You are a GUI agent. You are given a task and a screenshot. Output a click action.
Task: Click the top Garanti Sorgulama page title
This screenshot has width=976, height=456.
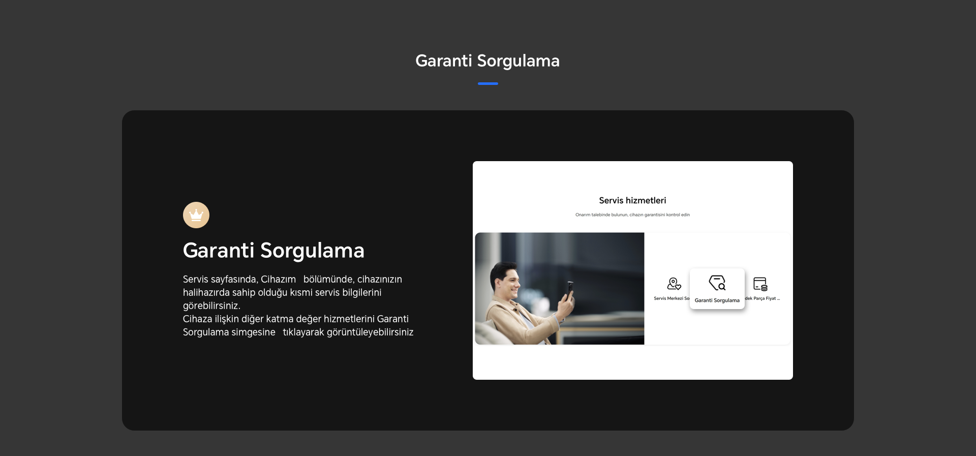tap(487, 61)
